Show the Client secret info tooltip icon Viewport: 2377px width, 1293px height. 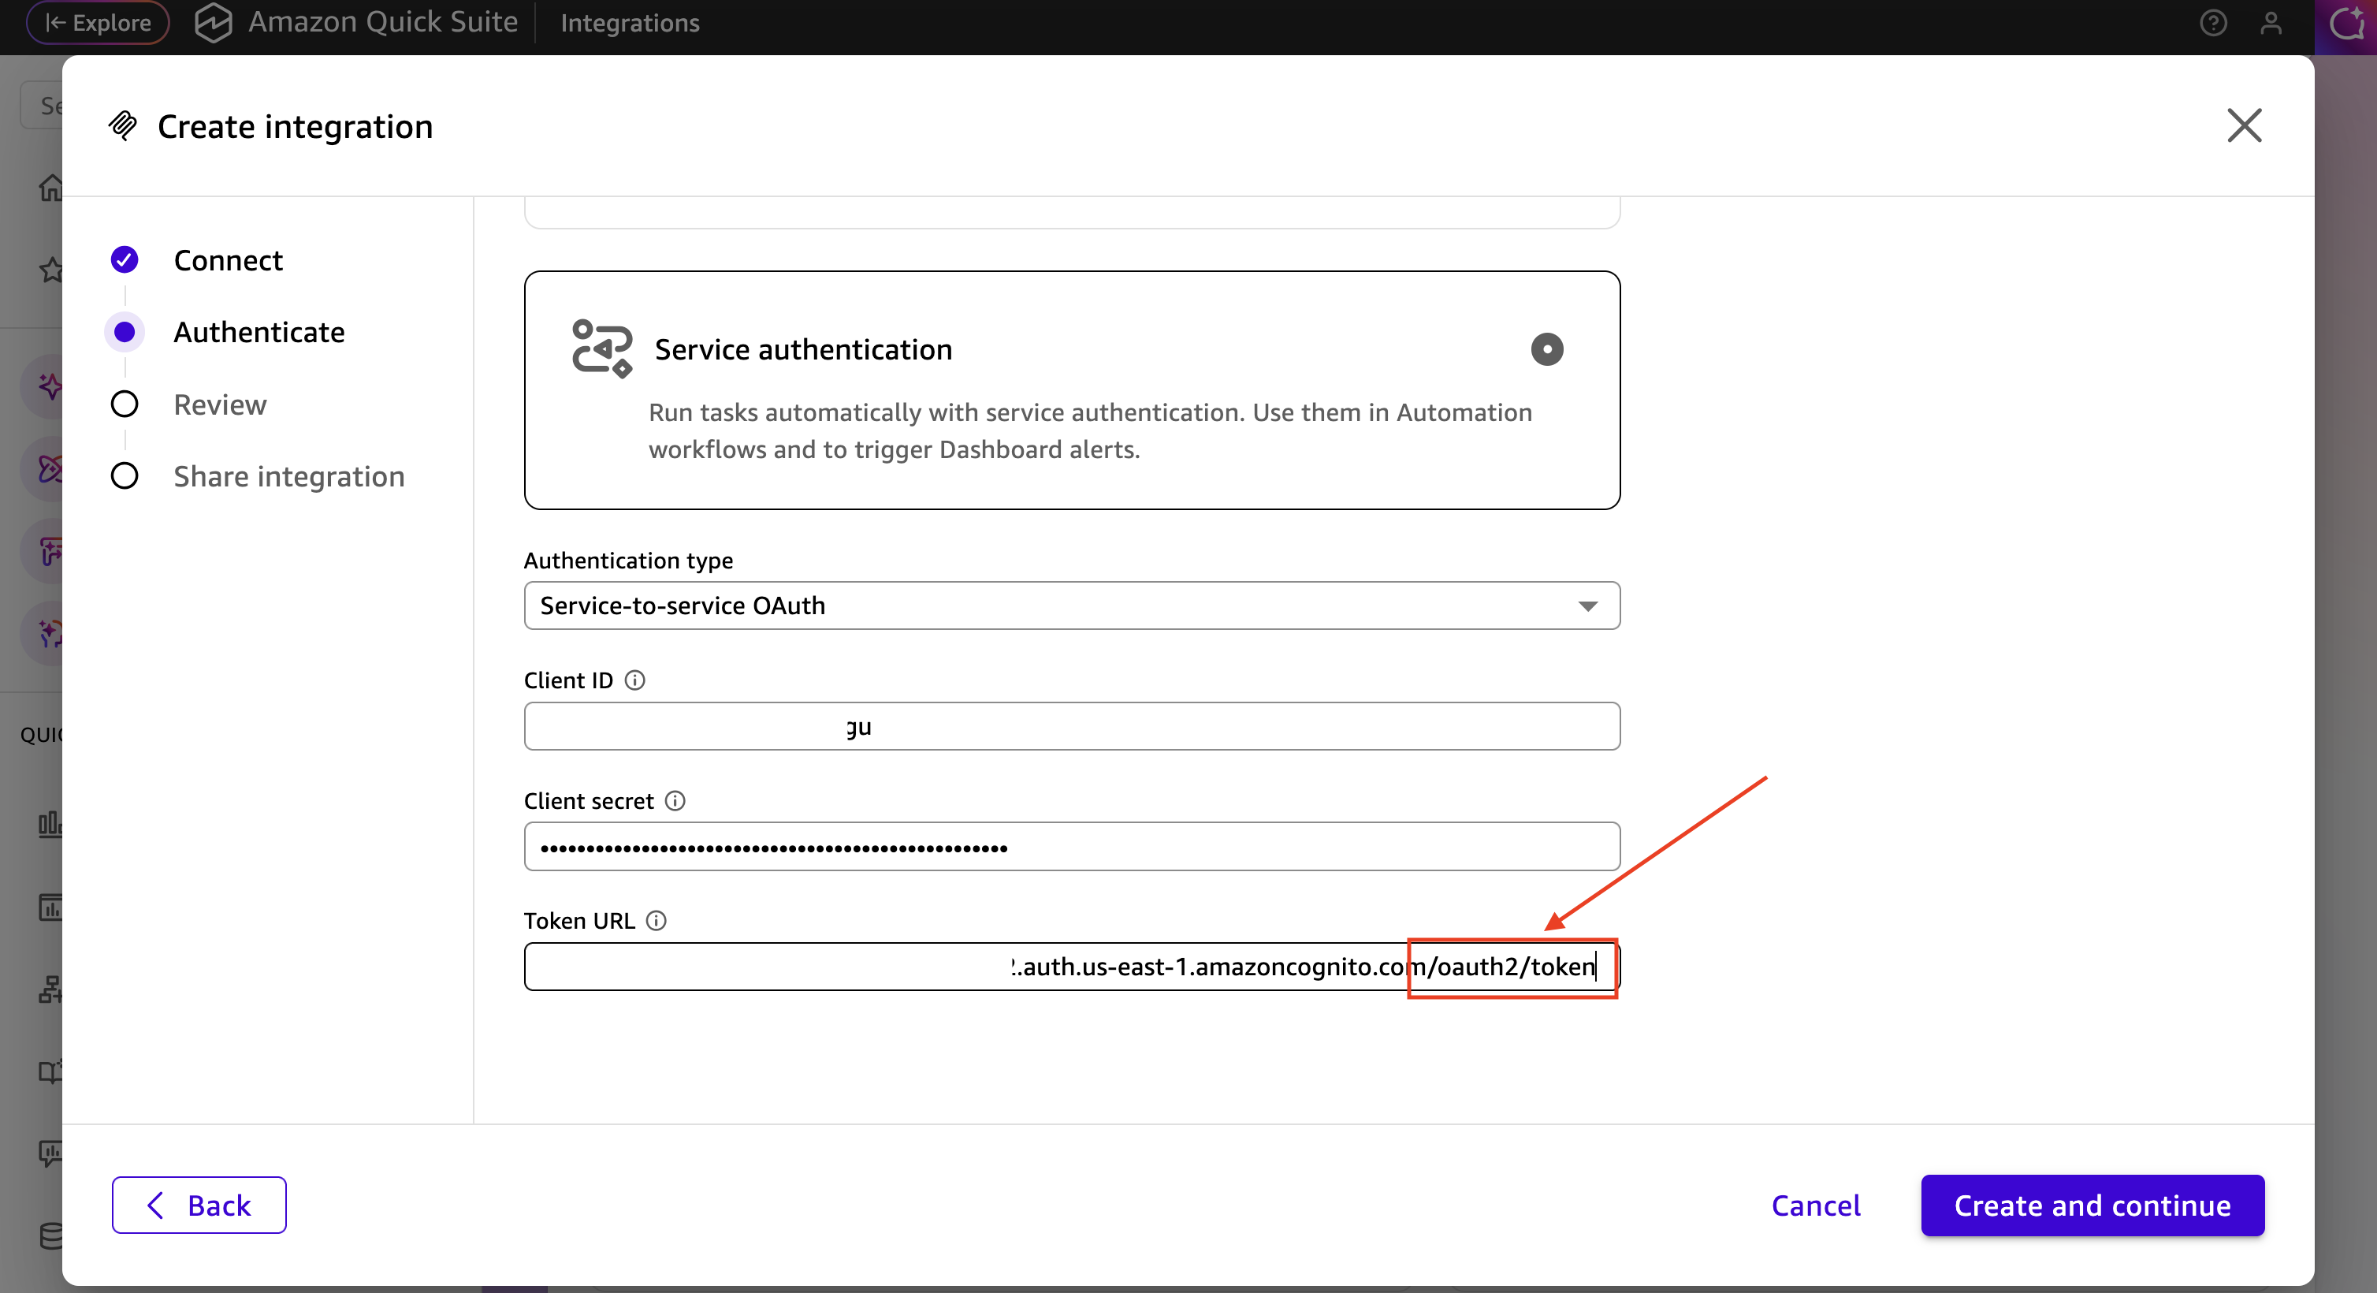pyautogui.click(x=675, y=801)
